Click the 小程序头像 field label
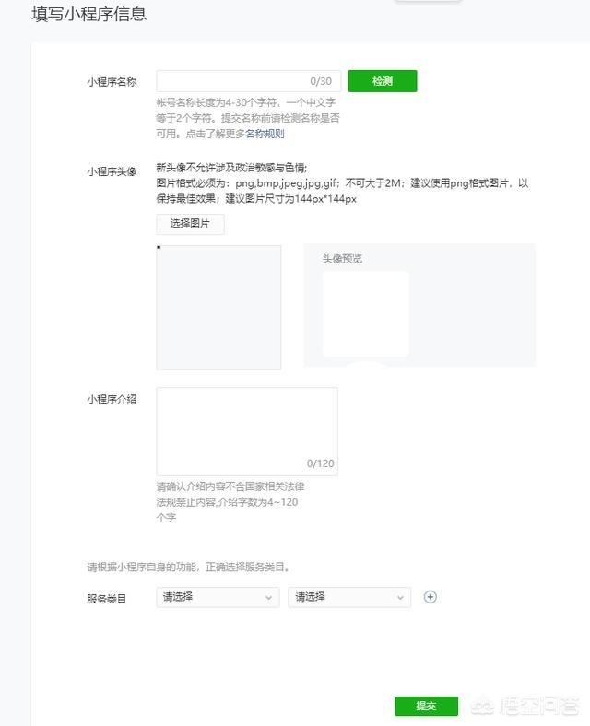 pos(112,171)
